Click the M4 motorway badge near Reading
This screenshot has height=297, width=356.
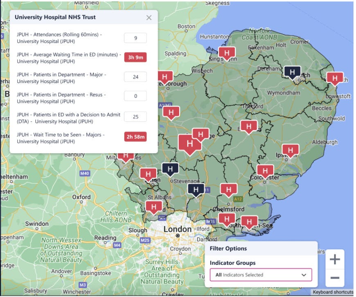pyautogui.click(x=117, y=245)
